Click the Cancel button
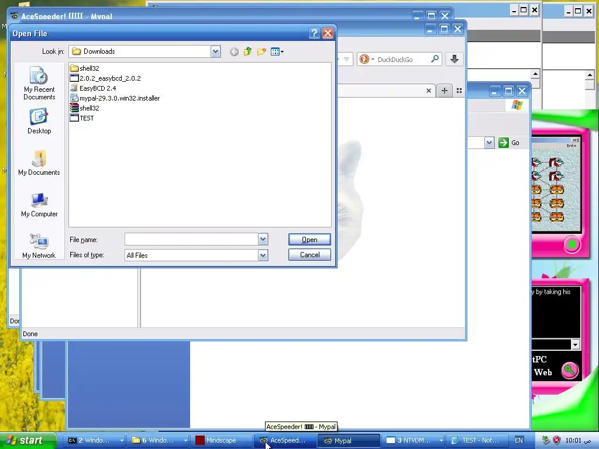The height and width of the screenshot is (449, 599). pyautogui.click(x=309, y=255)
